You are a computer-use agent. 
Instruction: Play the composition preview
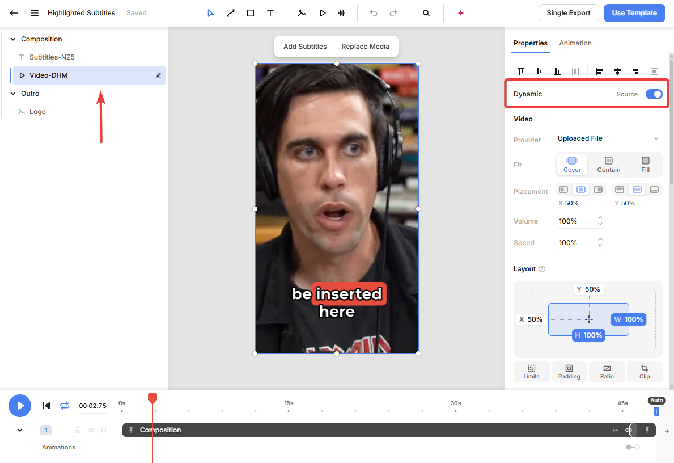click(x=20, y=405)
